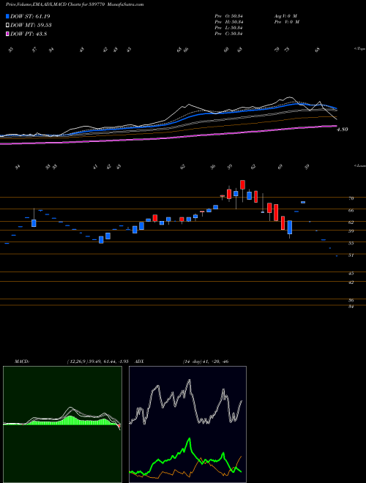Click the MACD panel label
Viewport: 366px width, 483px height.
tap(22, 362)
